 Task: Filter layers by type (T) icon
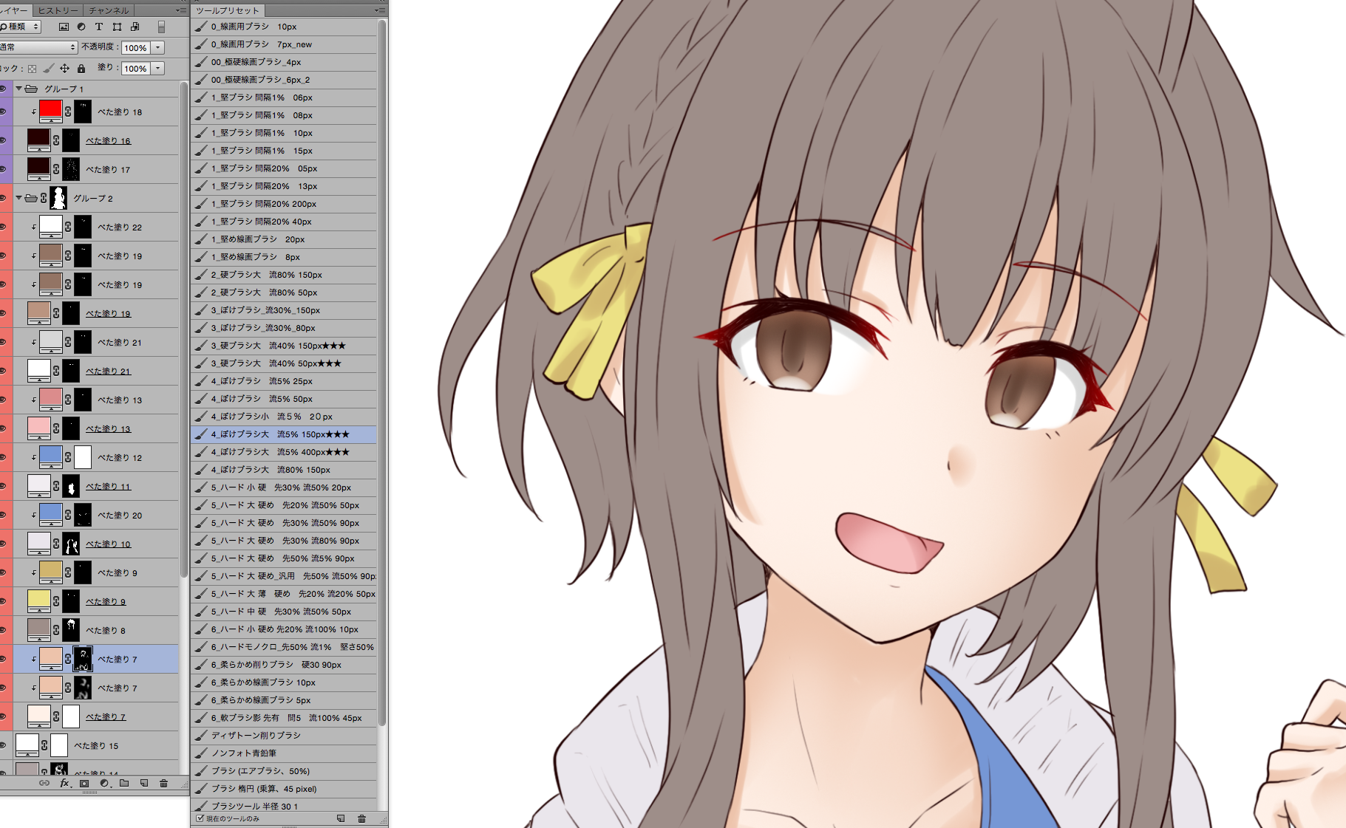pos(99,27)
